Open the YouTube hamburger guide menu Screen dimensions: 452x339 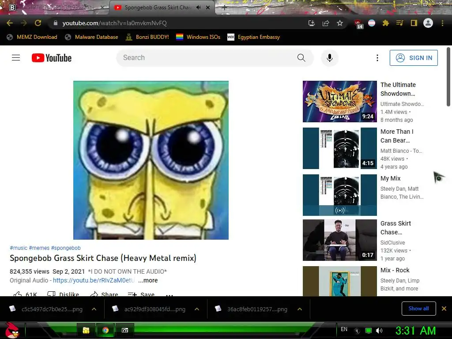click(x=16, y=58)
